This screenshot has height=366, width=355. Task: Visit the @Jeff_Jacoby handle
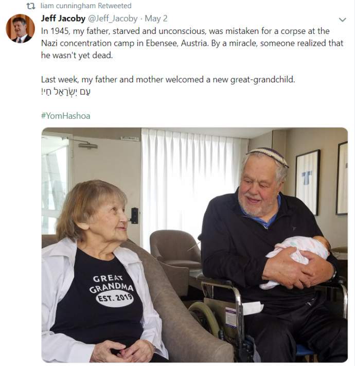point(113,19)
